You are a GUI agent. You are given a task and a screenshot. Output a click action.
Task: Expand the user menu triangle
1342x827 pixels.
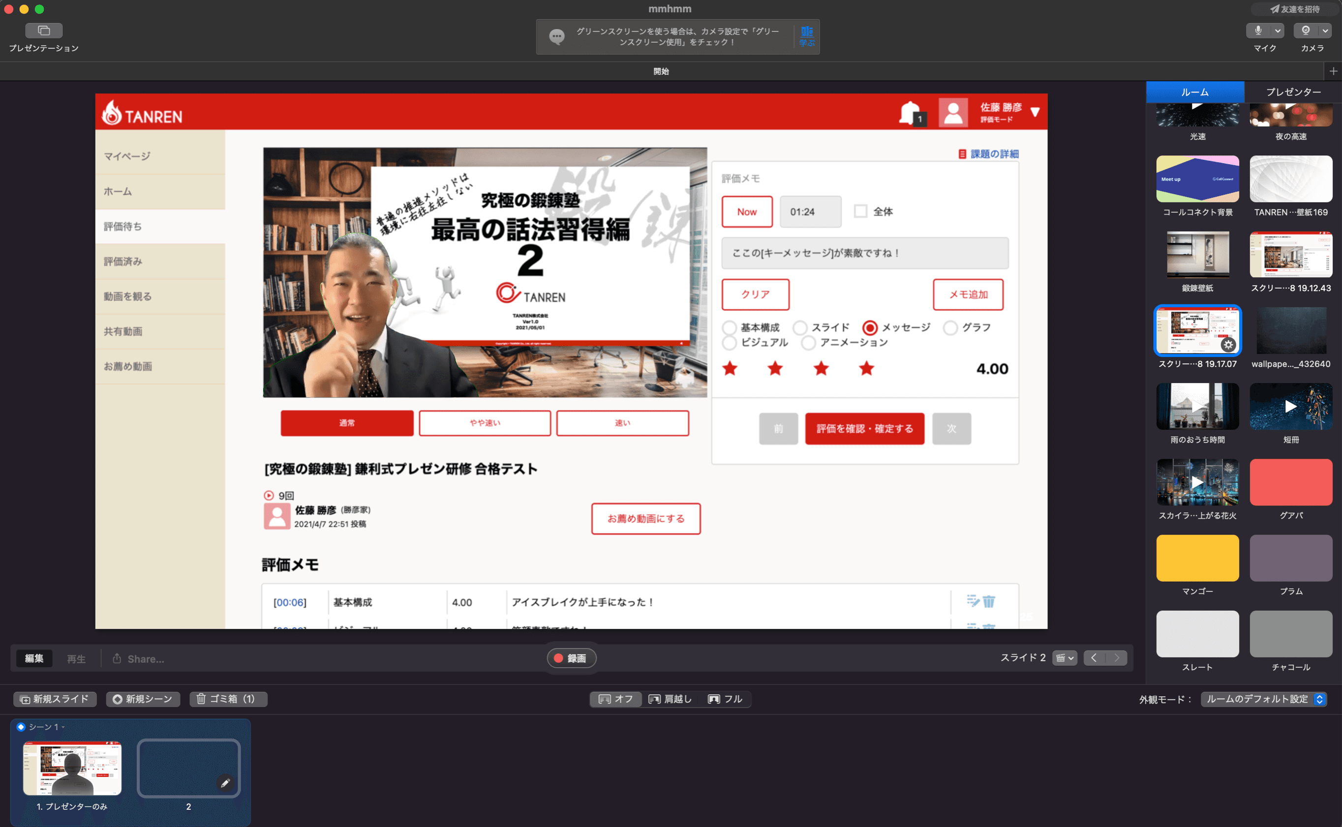coord(1035,112)
